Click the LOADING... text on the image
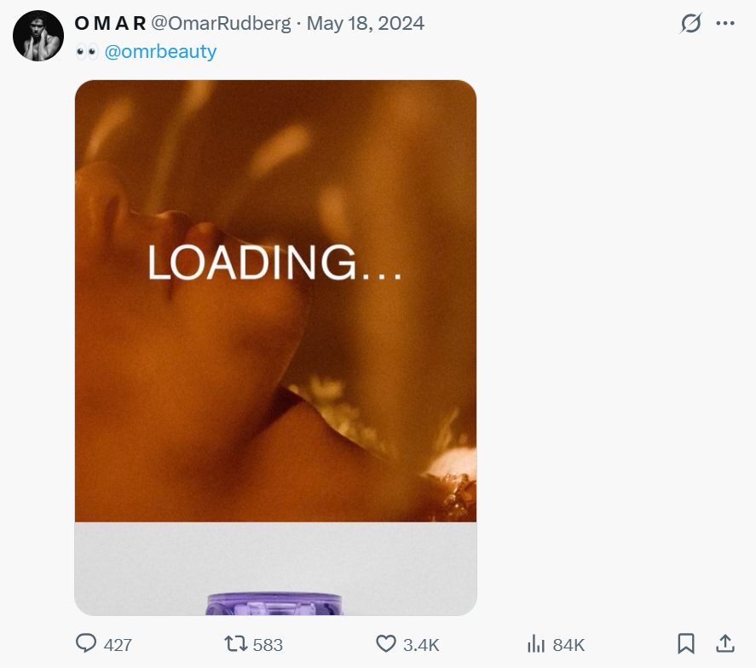This screenshot has width=756, height=668. point(274,262)
